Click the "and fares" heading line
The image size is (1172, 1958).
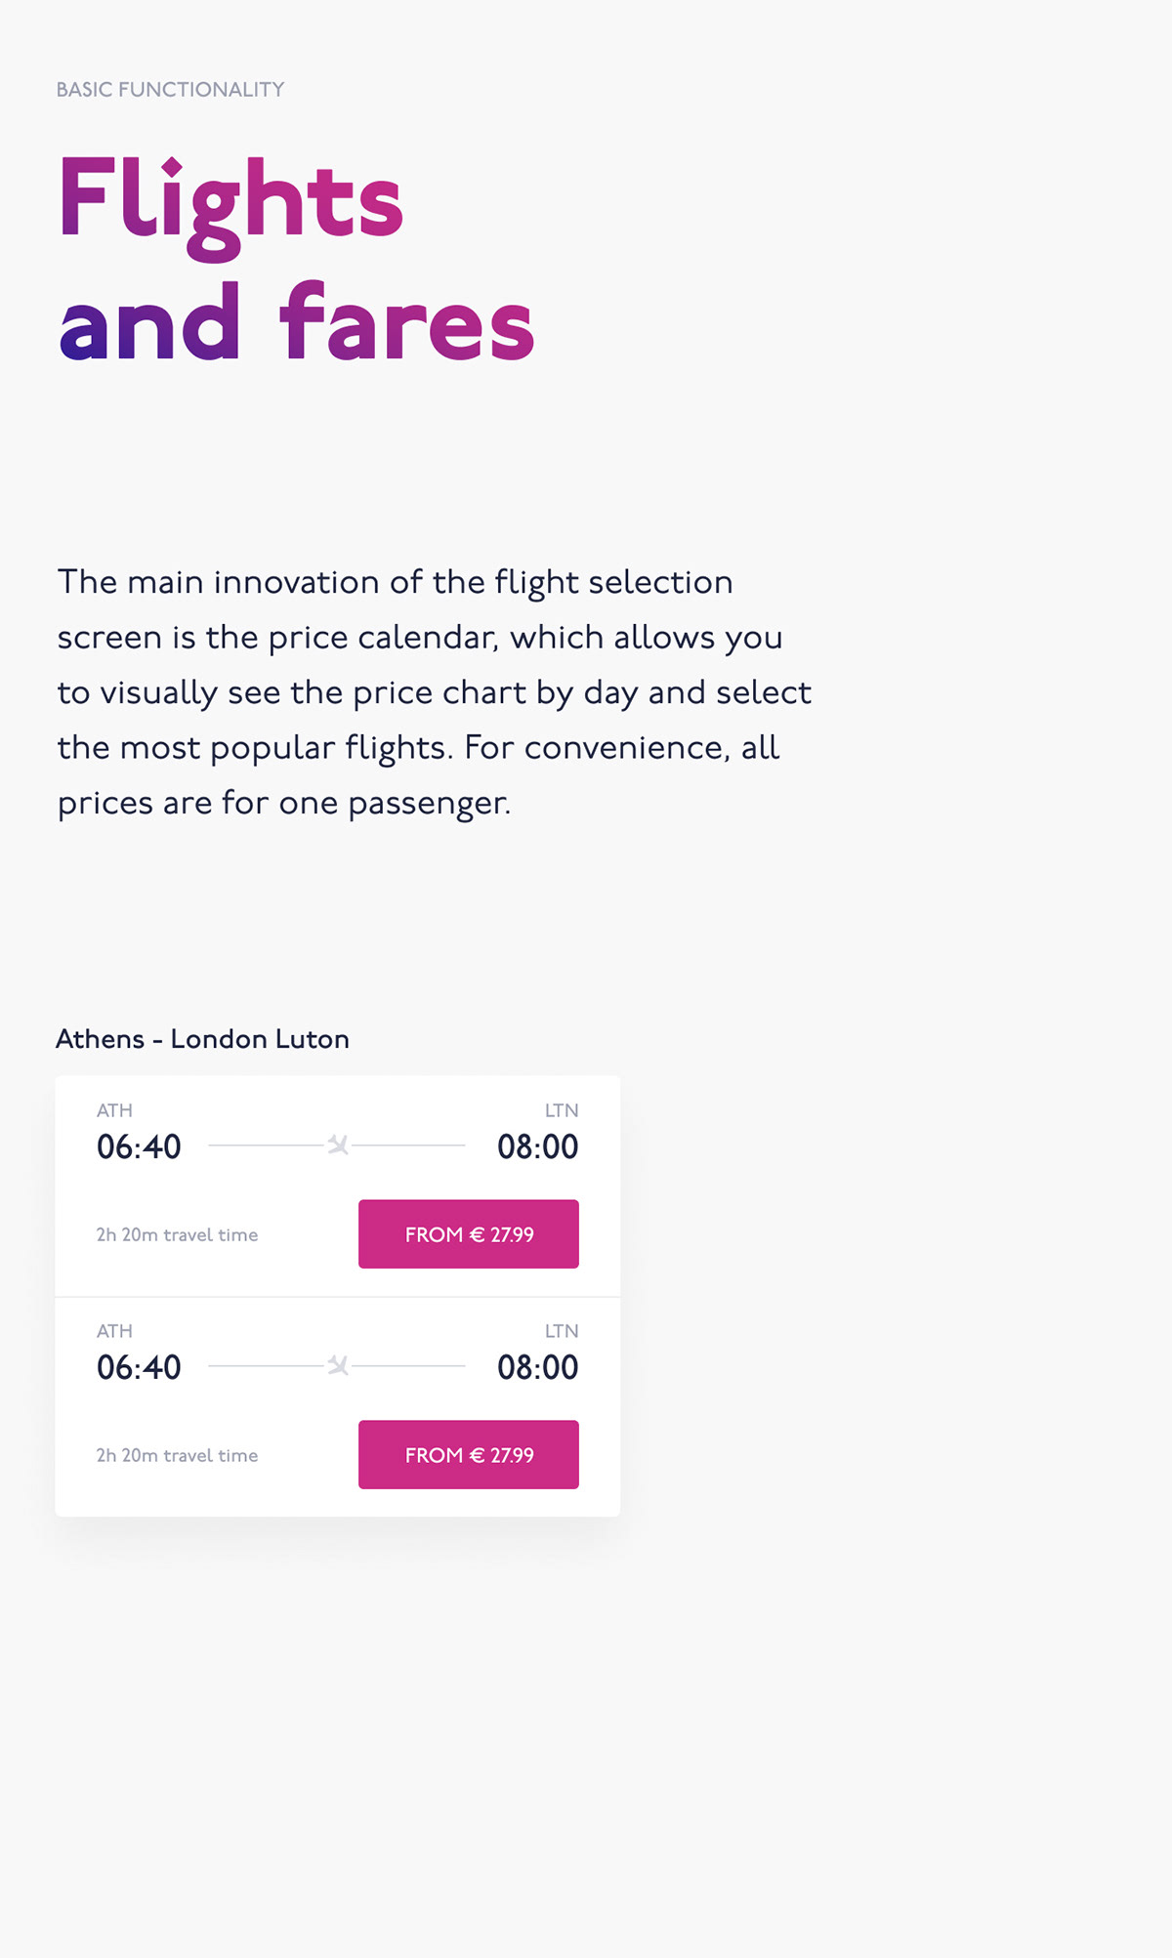296,323
